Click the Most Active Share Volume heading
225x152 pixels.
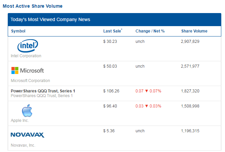33,6
